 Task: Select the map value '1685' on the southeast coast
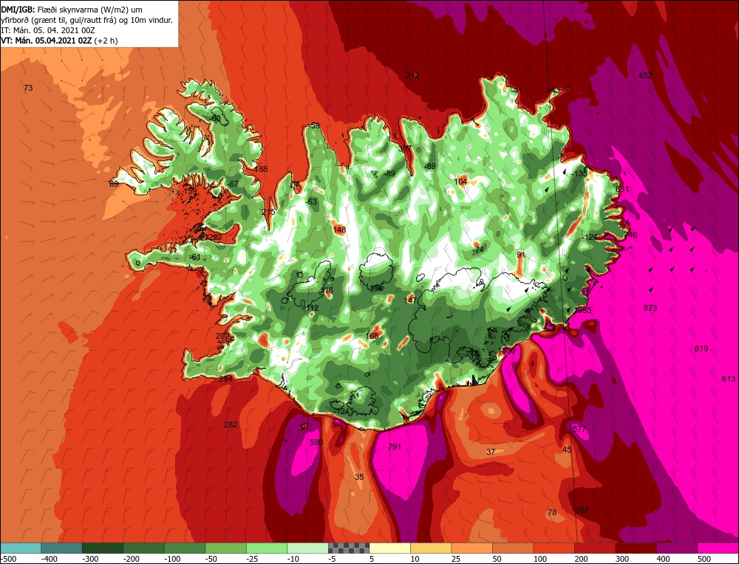coord(583,310)
